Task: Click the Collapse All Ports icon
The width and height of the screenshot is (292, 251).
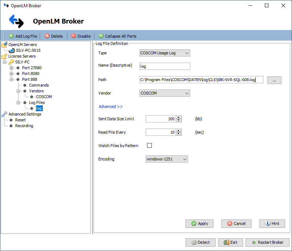Action: pos(101,36)
